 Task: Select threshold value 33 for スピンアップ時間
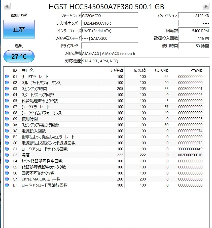pos(166,89)
